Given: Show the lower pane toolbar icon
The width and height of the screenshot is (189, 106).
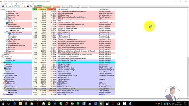Looking at the screenshot, I should pos(15,6).
